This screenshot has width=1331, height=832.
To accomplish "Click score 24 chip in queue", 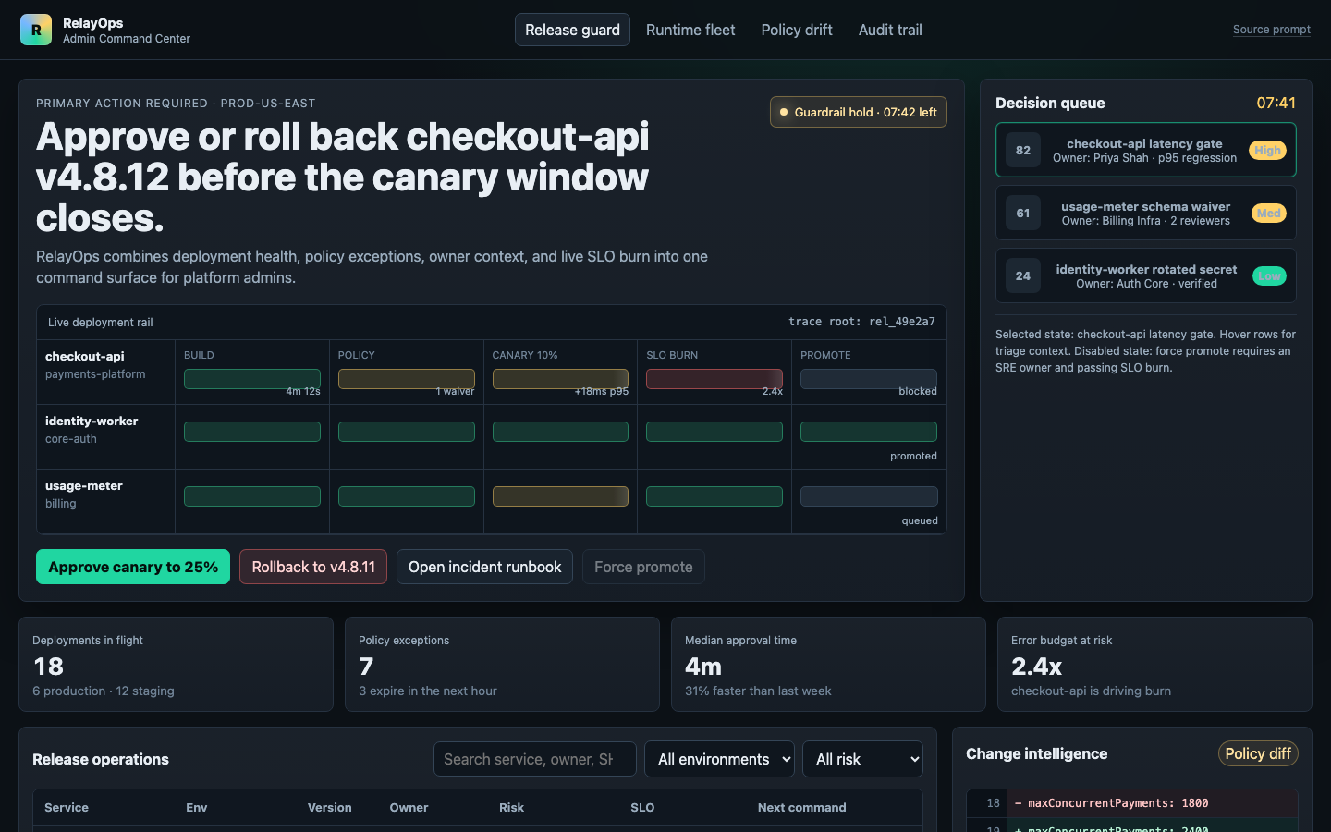I will click(1022, 275).
